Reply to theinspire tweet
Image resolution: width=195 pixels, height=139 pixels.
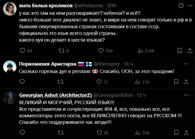click(x=23, y=82)
